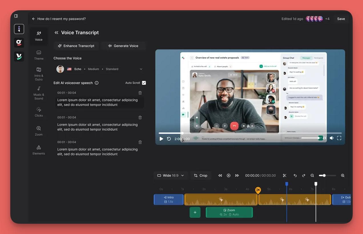Viewport: 363px width, 234px height.
Task: Select the Intro clip on the timeline
Action: point(168,199)
